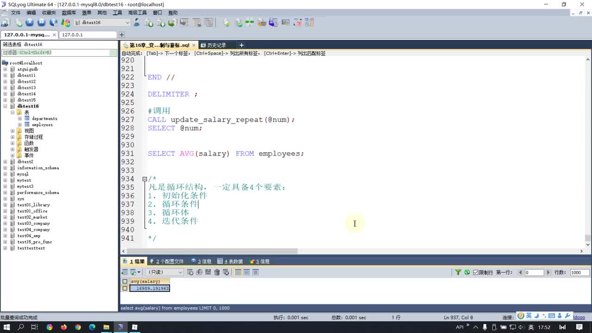Select the departments table in tree
592x333 pixels.
(44, 118)
